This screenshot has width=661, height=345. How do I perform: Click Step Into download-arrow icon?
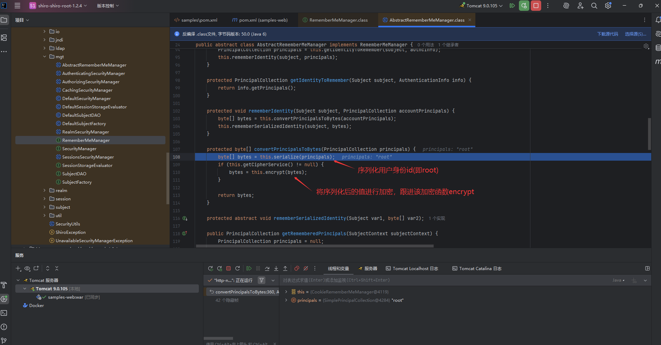point(276,268)
